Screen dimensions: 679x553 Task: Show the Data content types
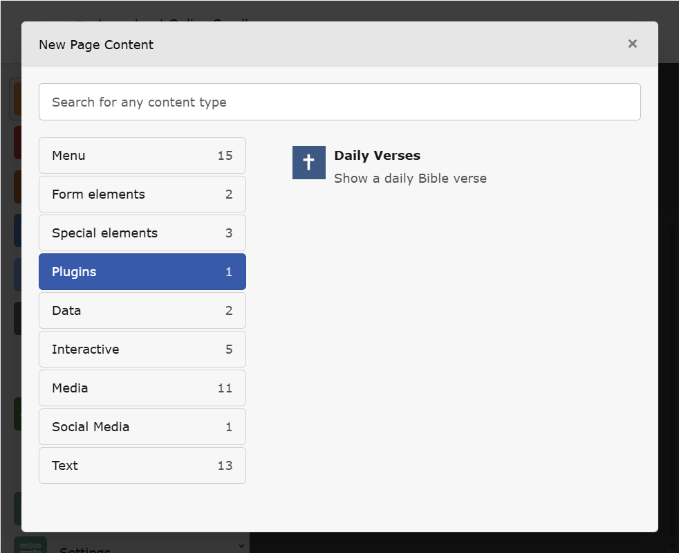[142, 311]
